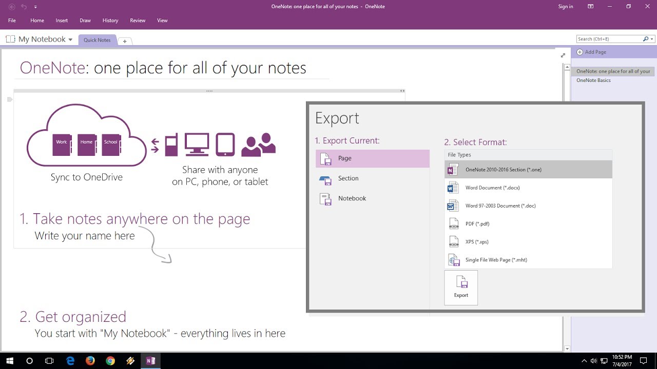Click the search magnifier icon
The width and height of the screenshot is (657, 369).
point(646,39)
